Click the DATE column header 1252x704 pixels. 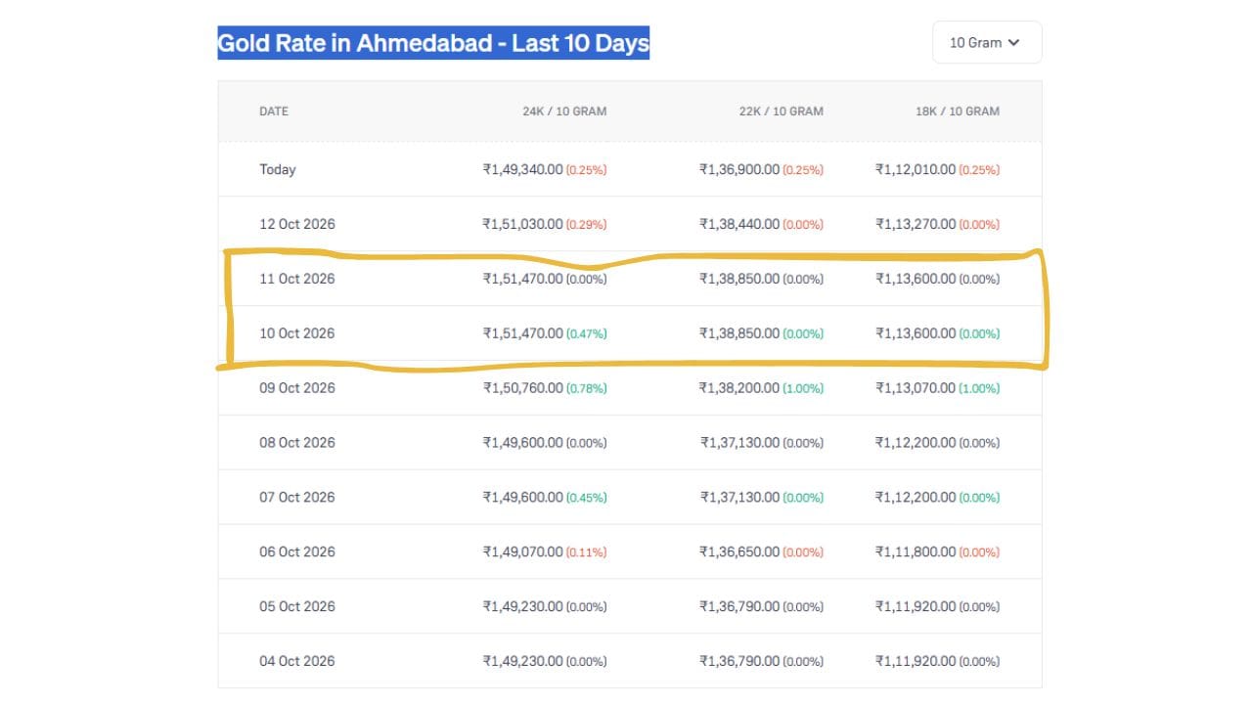click(274, 111)
